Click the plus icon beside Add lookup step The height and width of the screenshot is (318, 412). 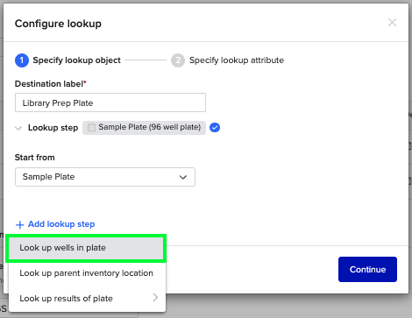[x=19, y=225]
